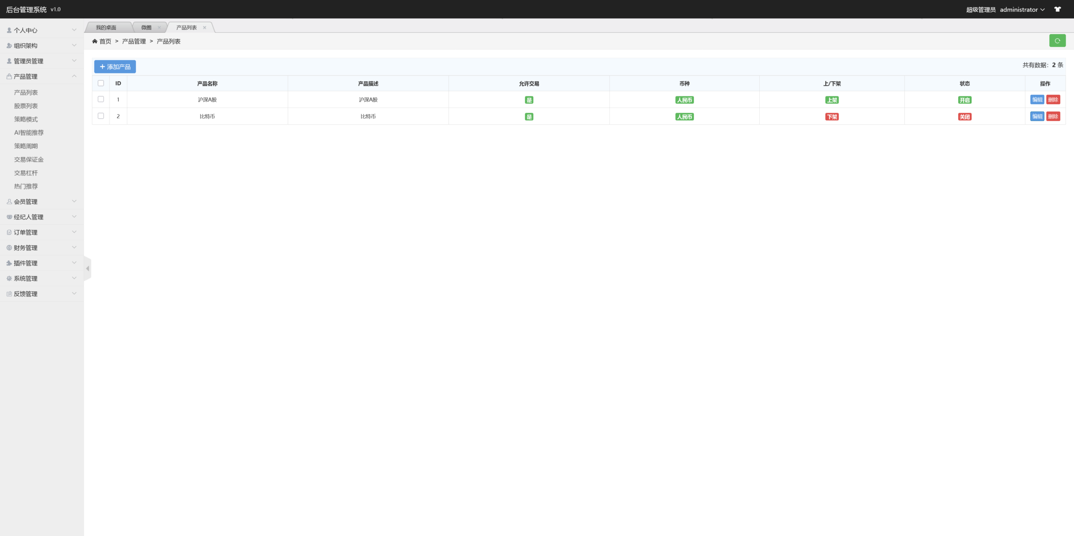The width and height of the screenshot is (1074, 536).
Task: Close the 产品列表 tab with x icon
Action: pyautogui.click(x=205, y=28)
